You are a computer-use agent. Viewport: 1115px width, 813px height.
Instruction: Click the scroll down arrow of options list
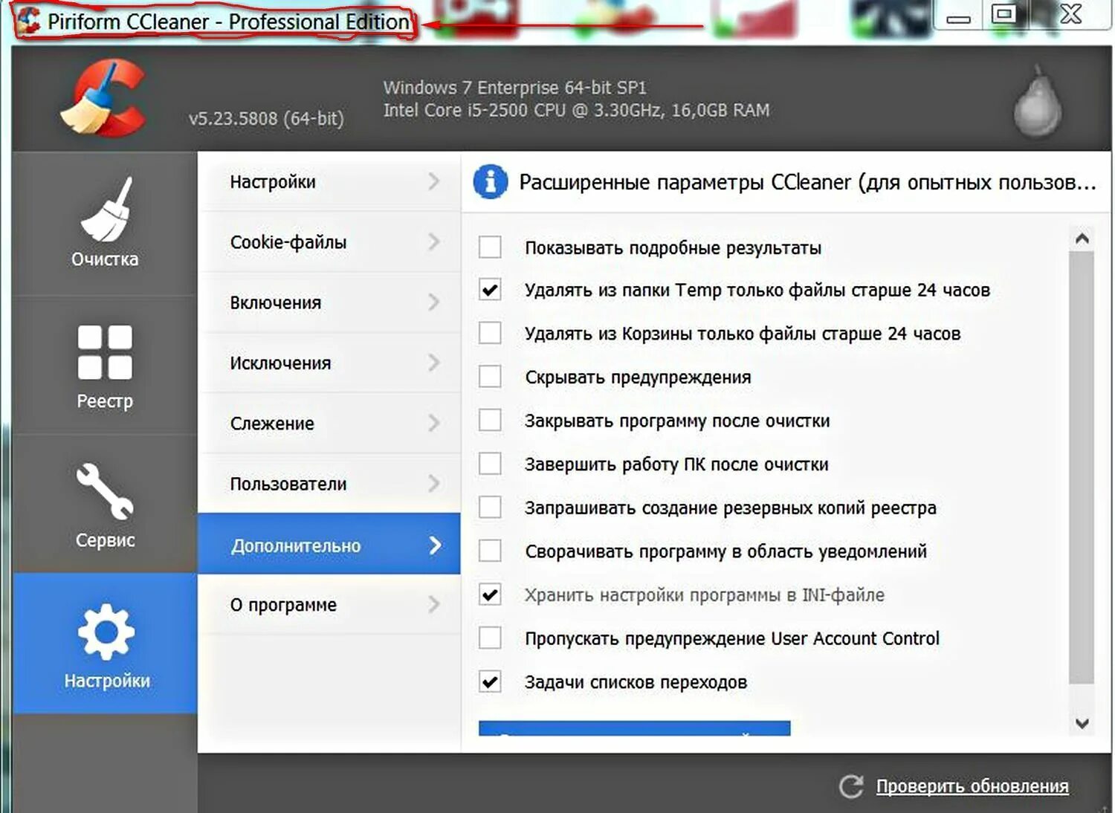(x=1082, y=723)
